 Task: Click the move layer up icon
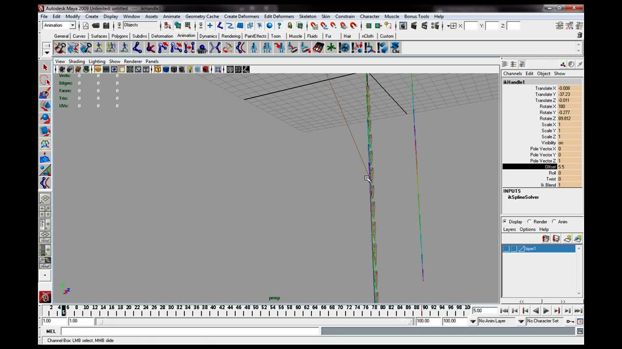(546, 238)
